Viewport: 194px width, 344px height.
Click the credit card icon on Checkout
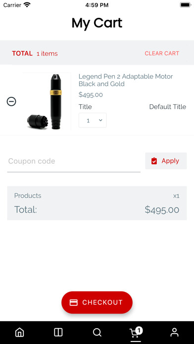click(73, 302)
